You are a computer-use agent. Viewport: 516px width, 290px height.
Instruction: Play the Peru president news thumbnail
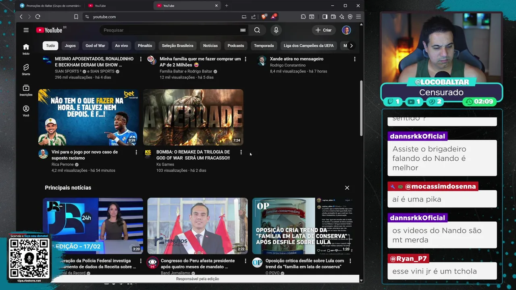[198, 226]
